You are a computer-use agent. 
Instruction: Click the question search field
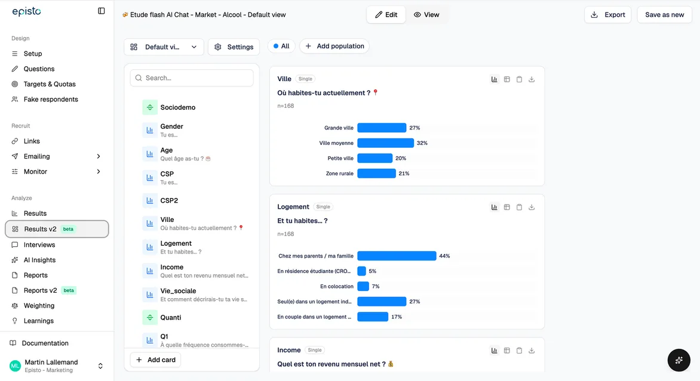click(x=192, y=78)
